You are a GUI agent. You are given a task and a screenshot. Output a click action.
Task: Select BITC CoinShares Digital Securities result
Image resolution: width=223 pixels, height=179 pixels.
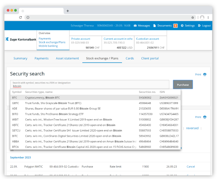point(96,136)
